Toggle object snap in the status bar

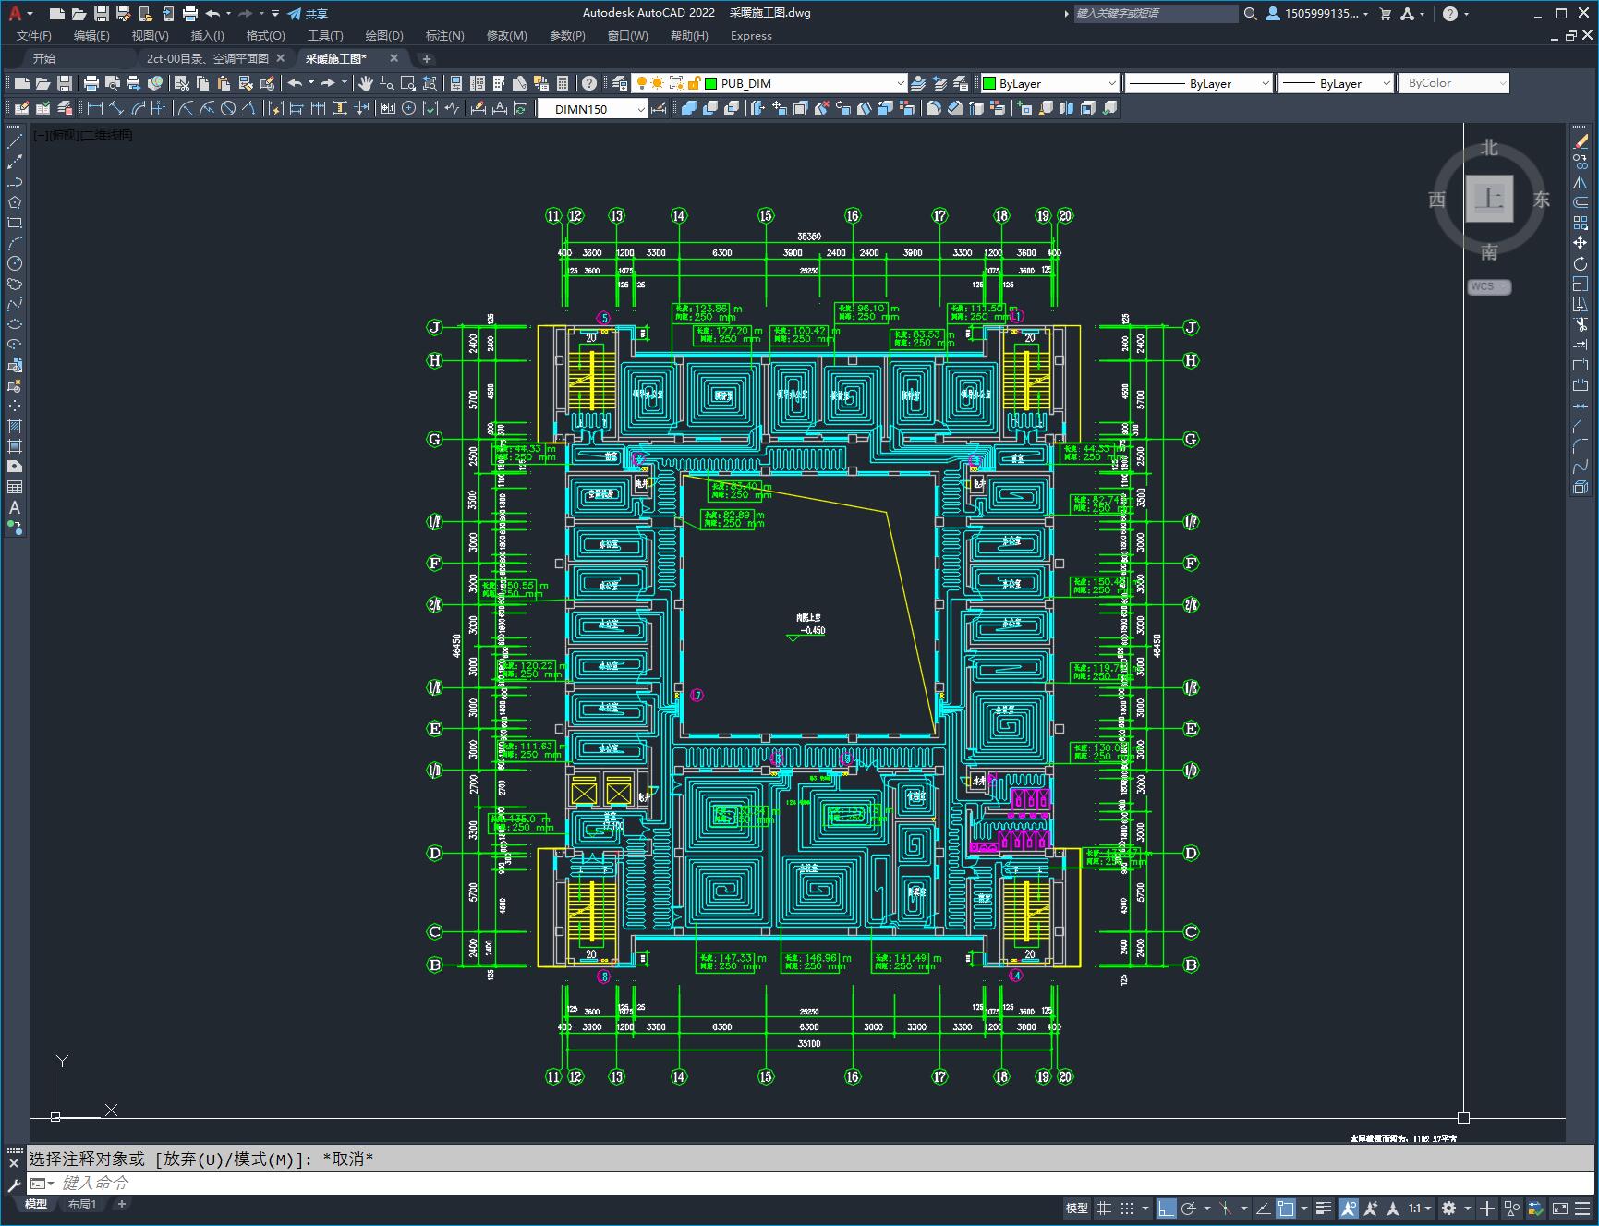(x=1285, y=1208)
